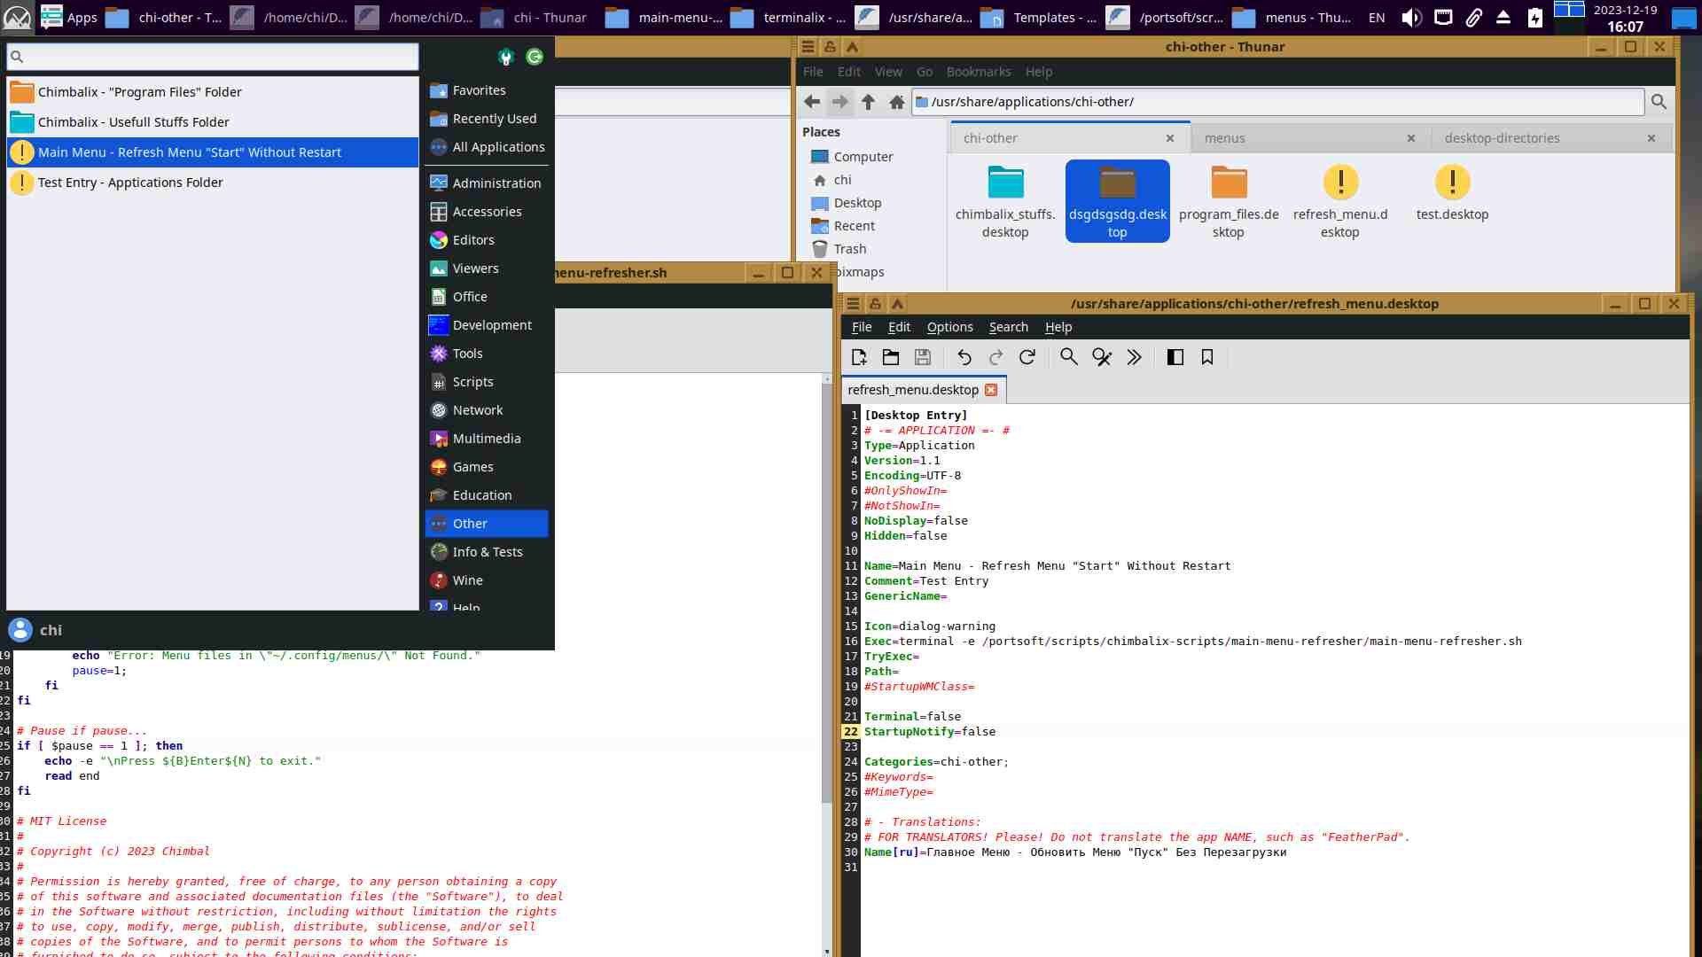Screen dimensions: 1702x957
Task: Switch to the desktop-directories tab
Action: click(x=1502, y=138)
